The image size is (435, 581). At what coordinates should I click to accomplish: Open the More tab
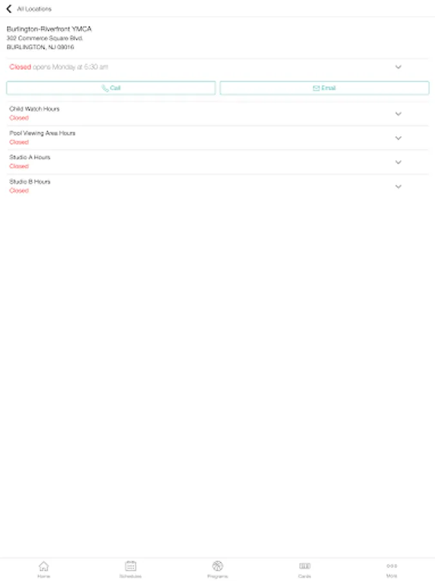(x=392, y=569)
